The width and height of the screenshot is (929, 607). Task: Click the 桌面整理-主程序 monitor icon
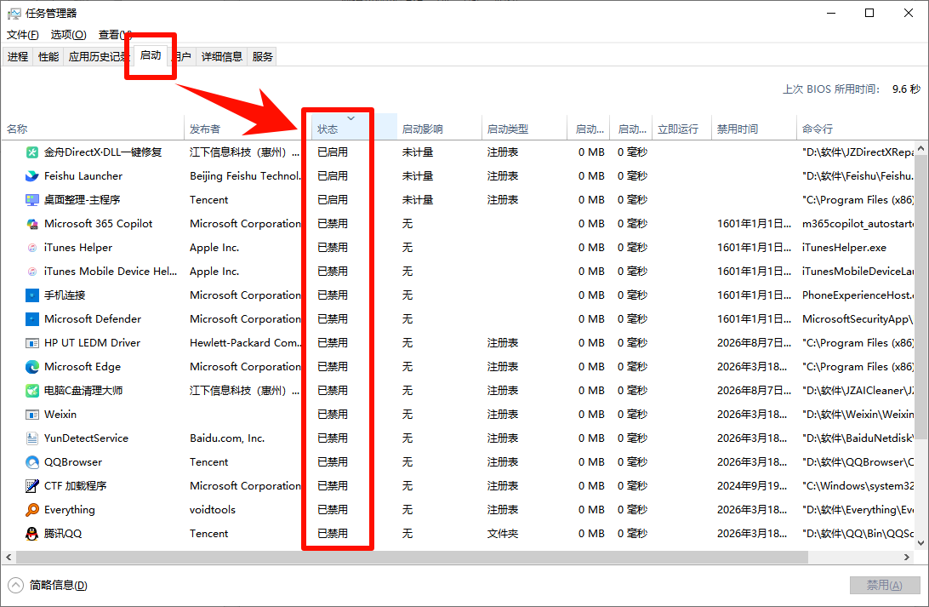click(x=32, y=200)
